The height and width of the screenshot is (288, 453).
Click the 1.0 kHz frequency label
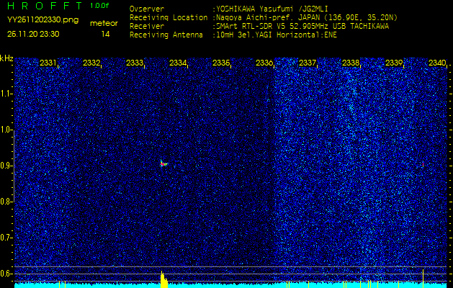[x=6, y=130]
